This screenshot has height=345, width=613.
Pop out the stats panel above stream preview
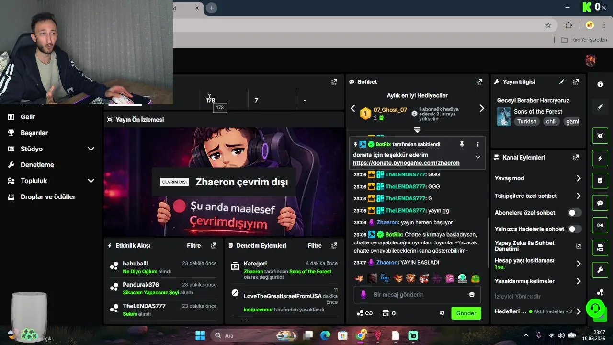pos(334,82)
